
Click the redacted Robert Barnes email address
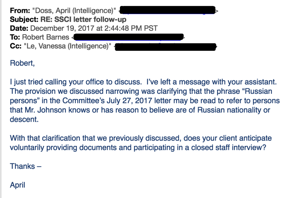tap(128, 37)
